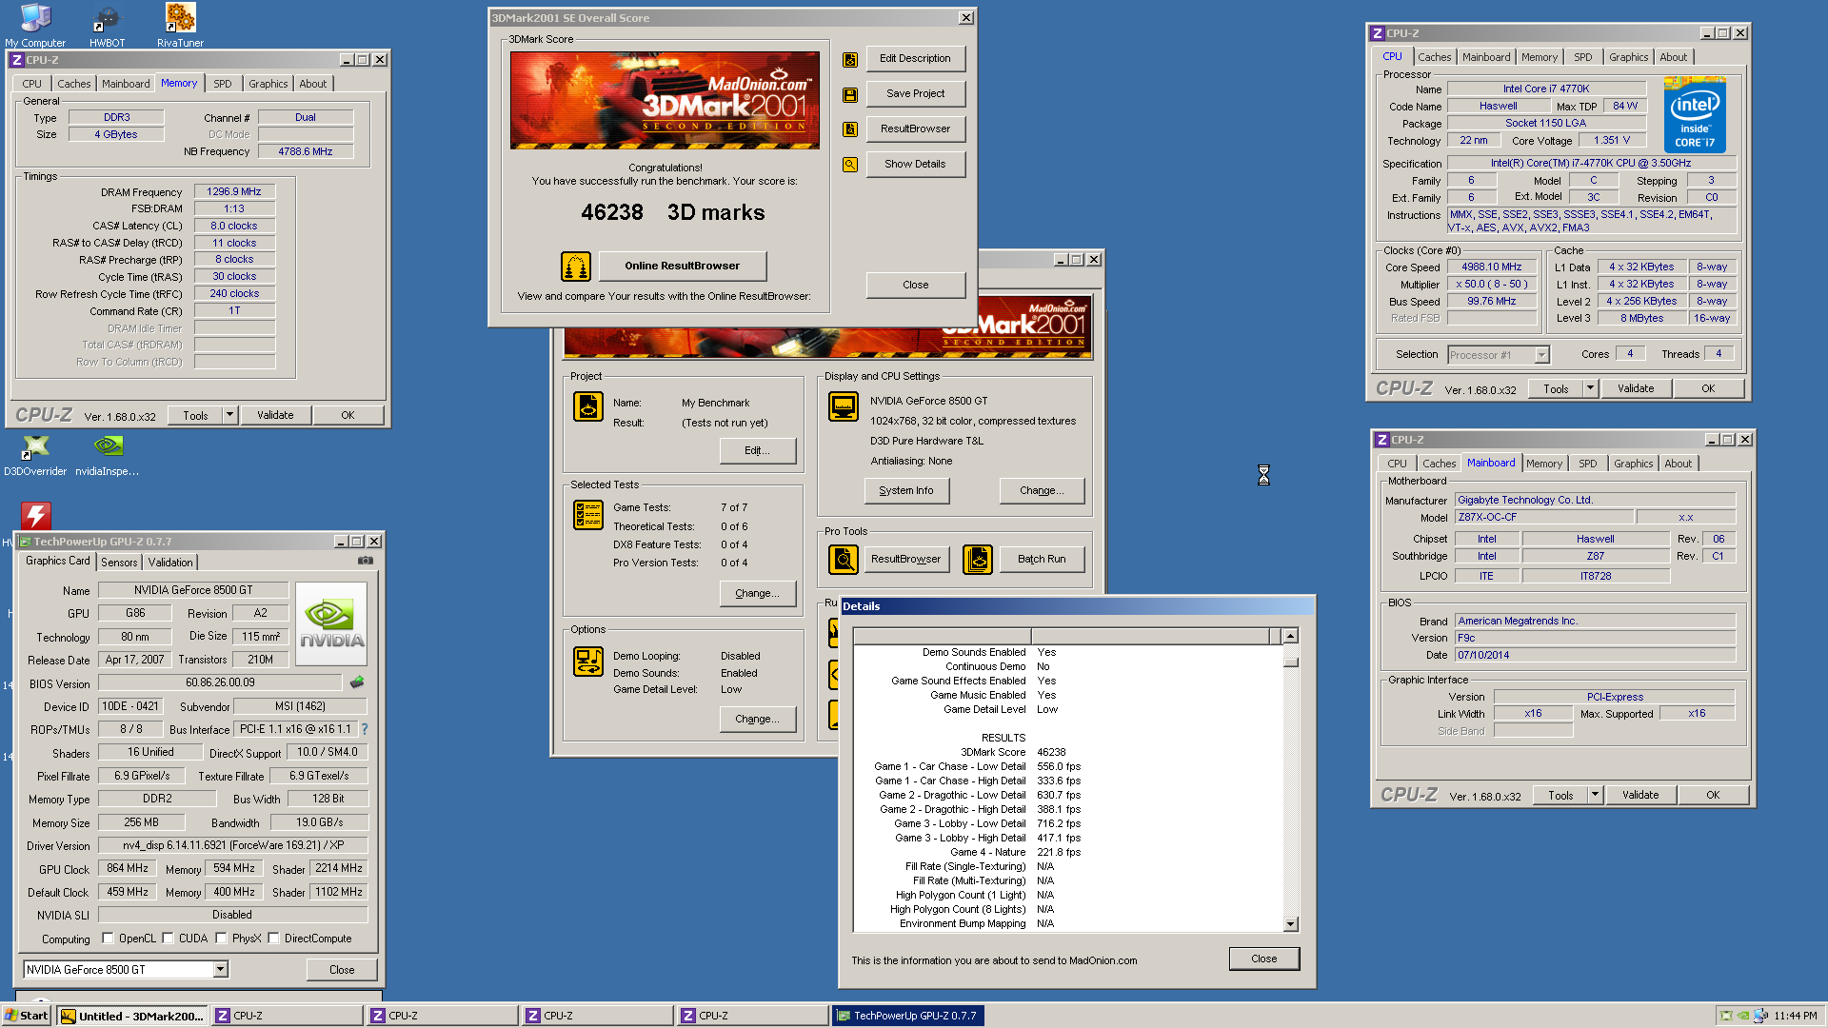Click the NVIDIA logo in GPU-Z

click(x=331, y=624)
